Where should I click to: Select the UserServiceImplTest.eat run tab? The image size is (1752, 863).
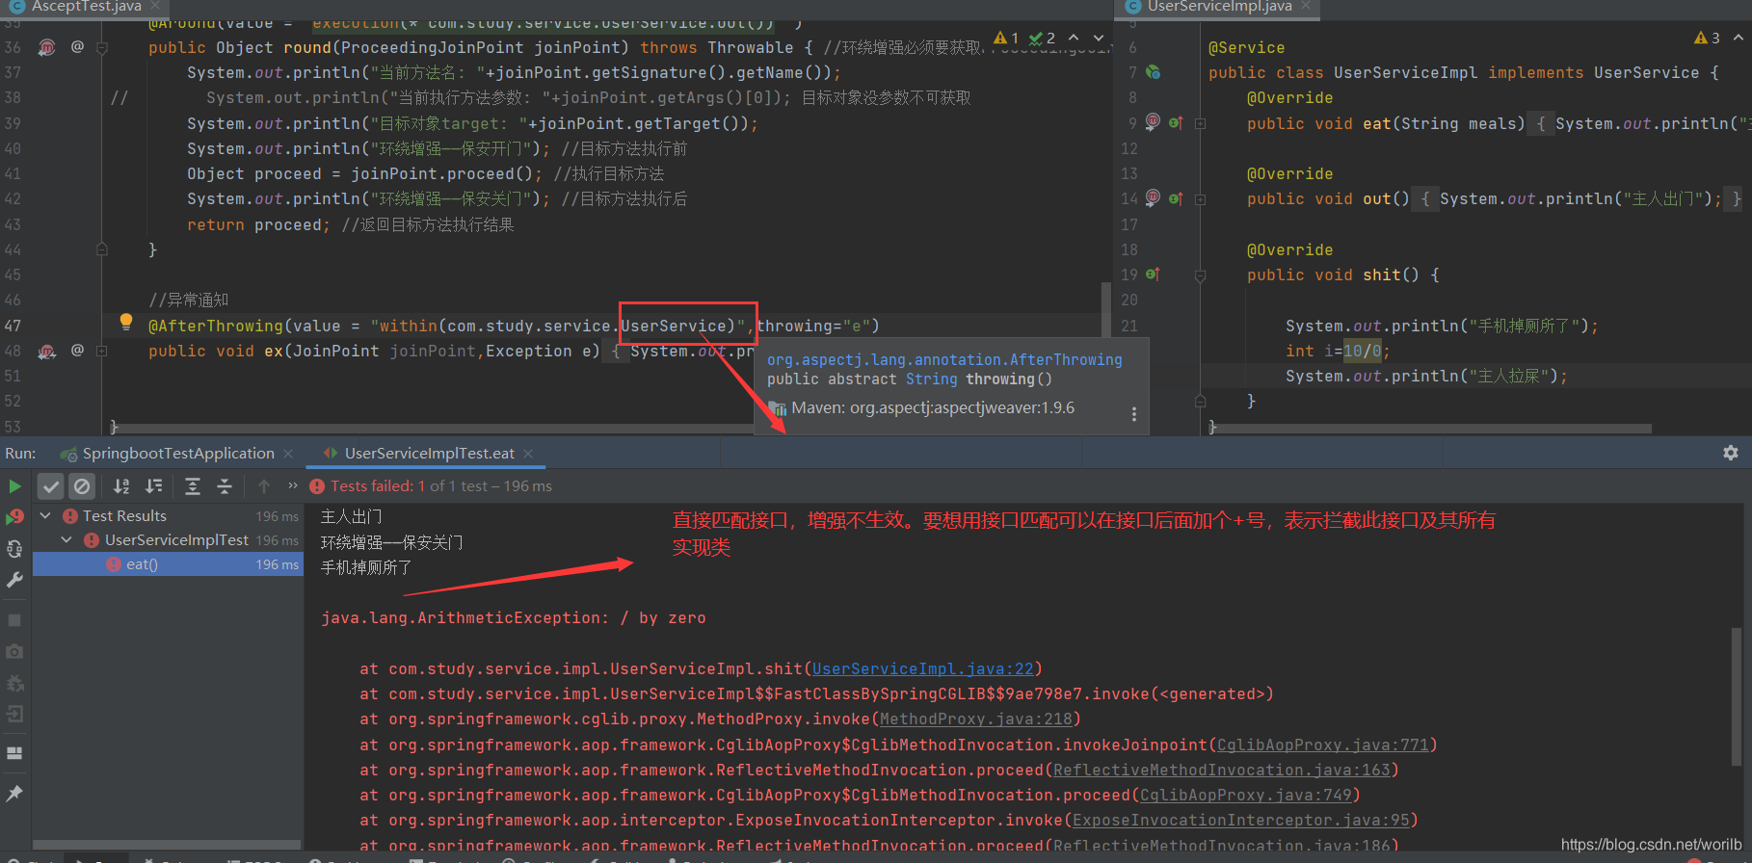tap(429, 453)
